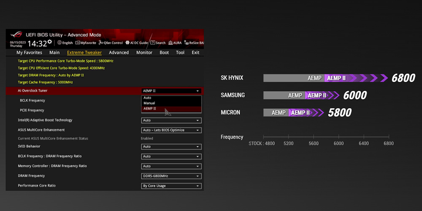Open the My Favorites tab
The image size is (422, 211).
pyautogui.click(x=30, y=52)
